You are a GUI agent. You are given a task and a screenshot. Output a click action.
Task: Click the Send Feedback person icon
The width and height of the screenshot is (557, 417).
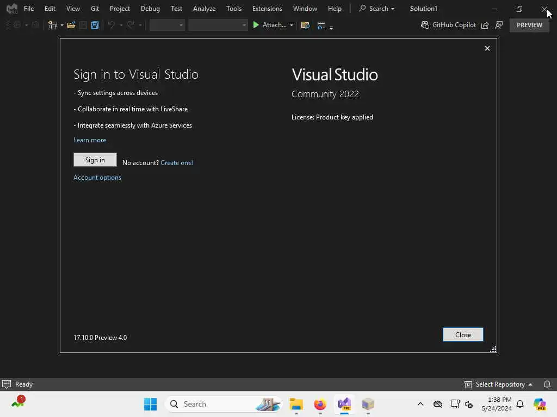tap(499, 25)
